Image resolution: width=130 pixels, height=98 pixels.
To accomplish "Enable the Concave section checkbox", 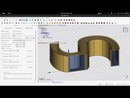I will pyautogui.click(x=2, y=33).
